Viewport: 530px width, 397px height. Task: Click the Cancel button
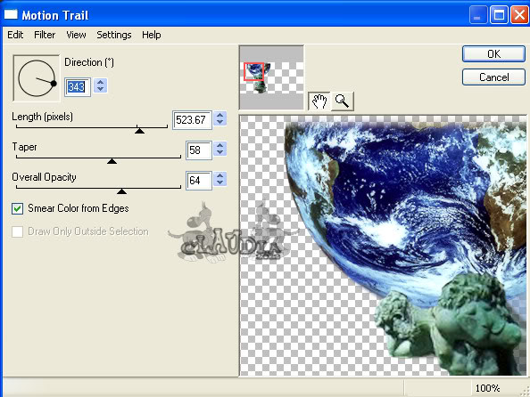tap(493, 77)
